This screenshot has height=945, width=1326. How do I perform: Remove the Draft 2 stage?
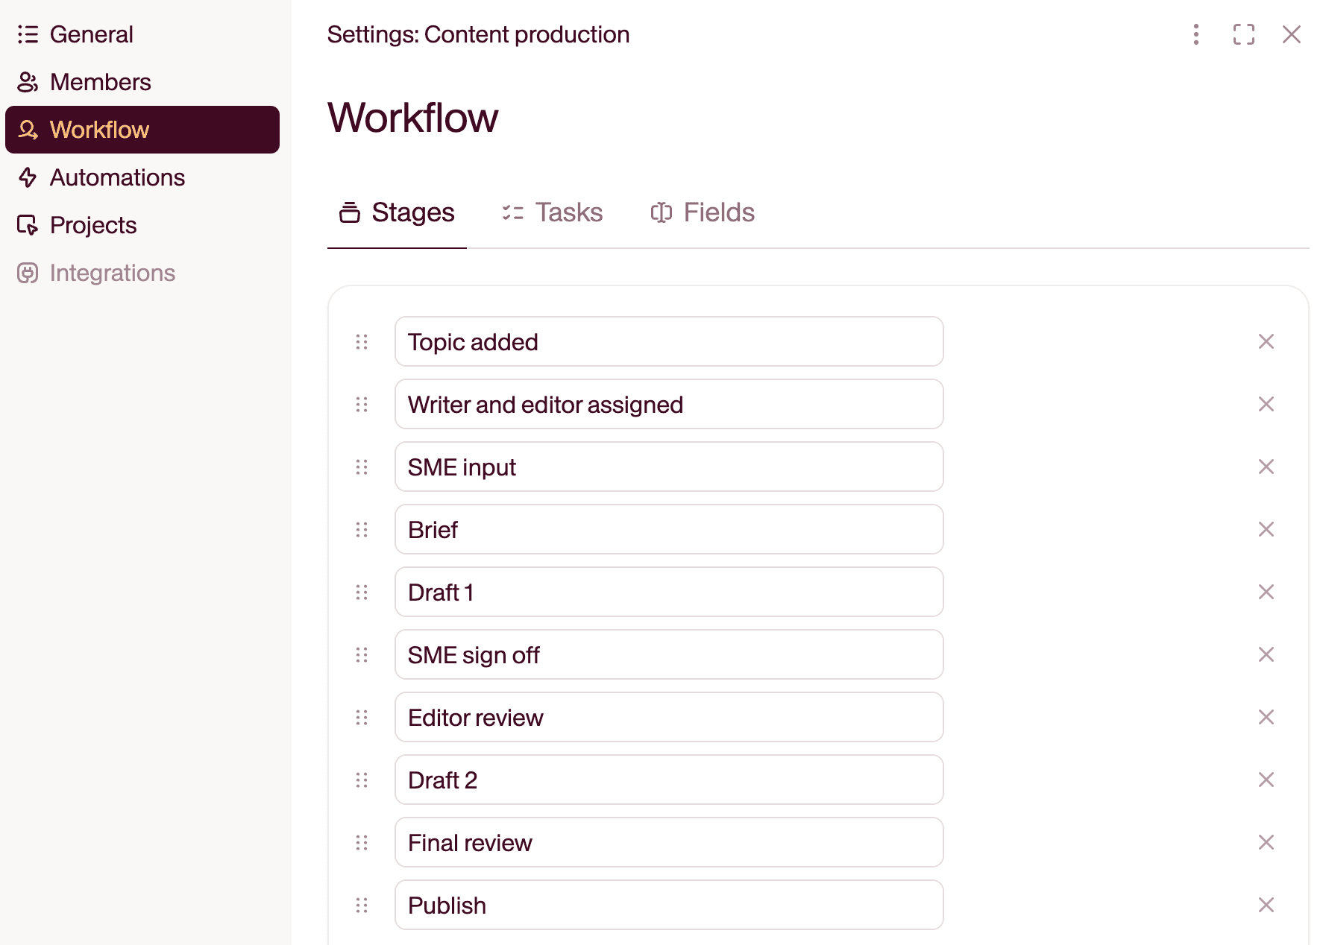click(x=1266, y=780)
